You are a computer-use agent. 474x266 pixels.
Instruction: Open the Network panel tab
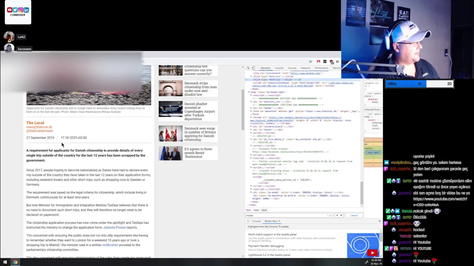(x=306, y=68)
